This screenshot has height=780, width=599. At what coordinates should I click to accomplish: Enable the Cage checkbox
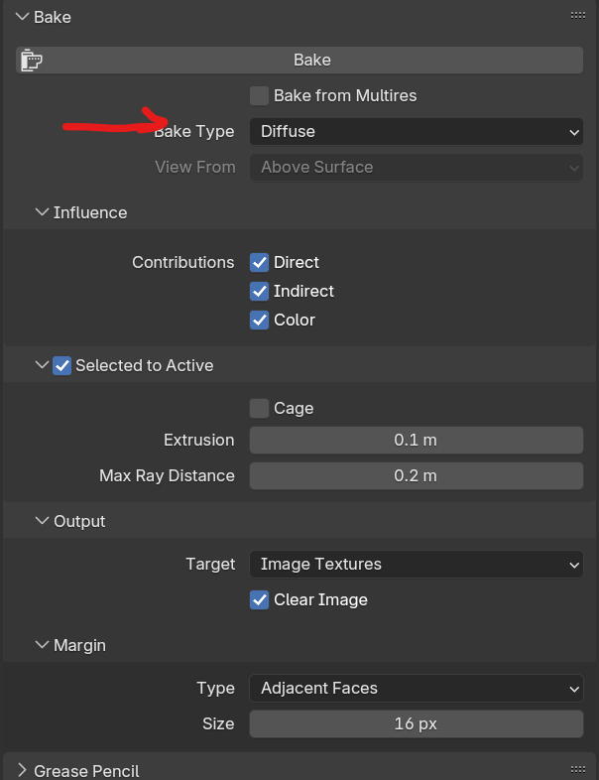tap(259, 409)
